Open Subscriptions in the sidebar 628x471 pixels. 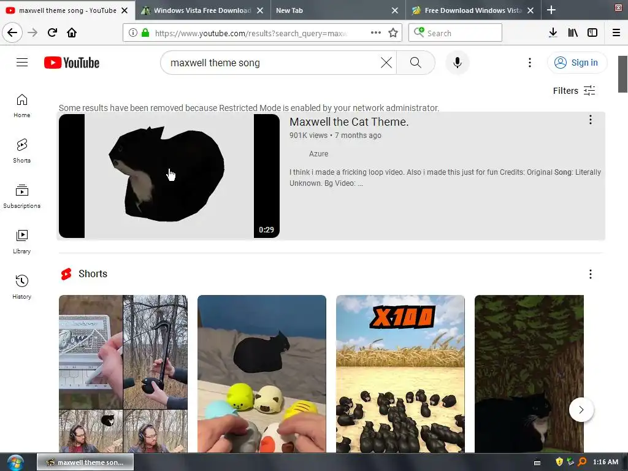pos(22,196)
